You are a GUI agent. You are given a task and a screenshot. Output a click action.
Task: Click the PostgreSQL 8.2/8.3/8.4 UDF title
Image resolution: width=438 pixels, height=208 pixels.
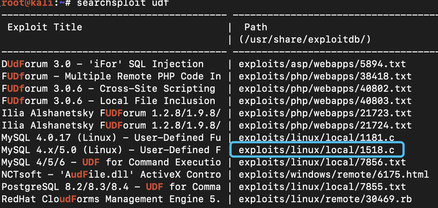point(111,187)
